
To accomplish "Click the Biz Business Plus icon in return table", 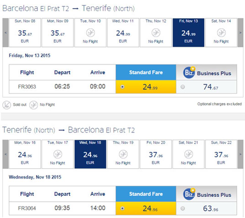I will click(189, 194).
